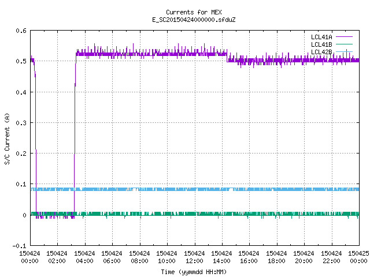
Task: Click the green LCL41B legend line sample
Action: 344,44
